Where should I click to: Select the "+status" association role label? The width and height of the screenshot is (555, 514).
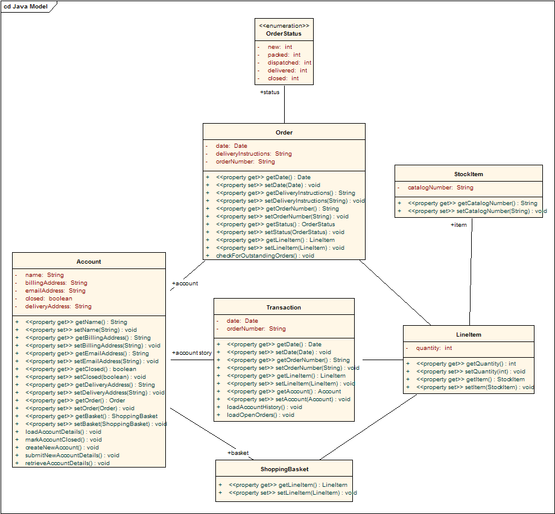270,92
